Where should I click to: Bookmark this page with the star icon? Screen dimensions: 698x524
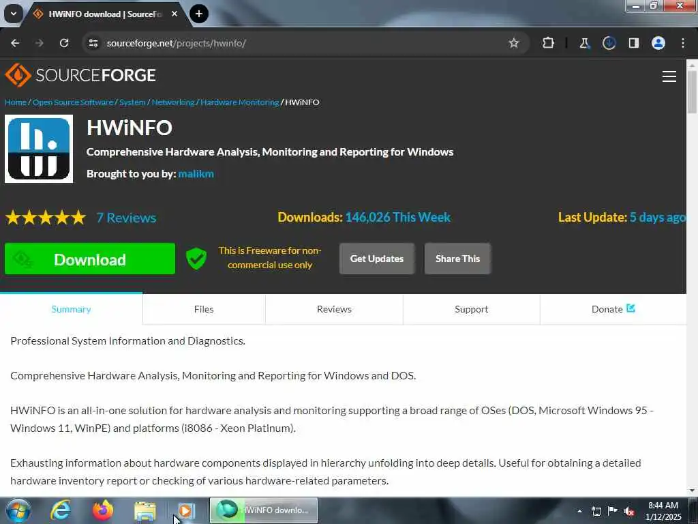(514, 43)
